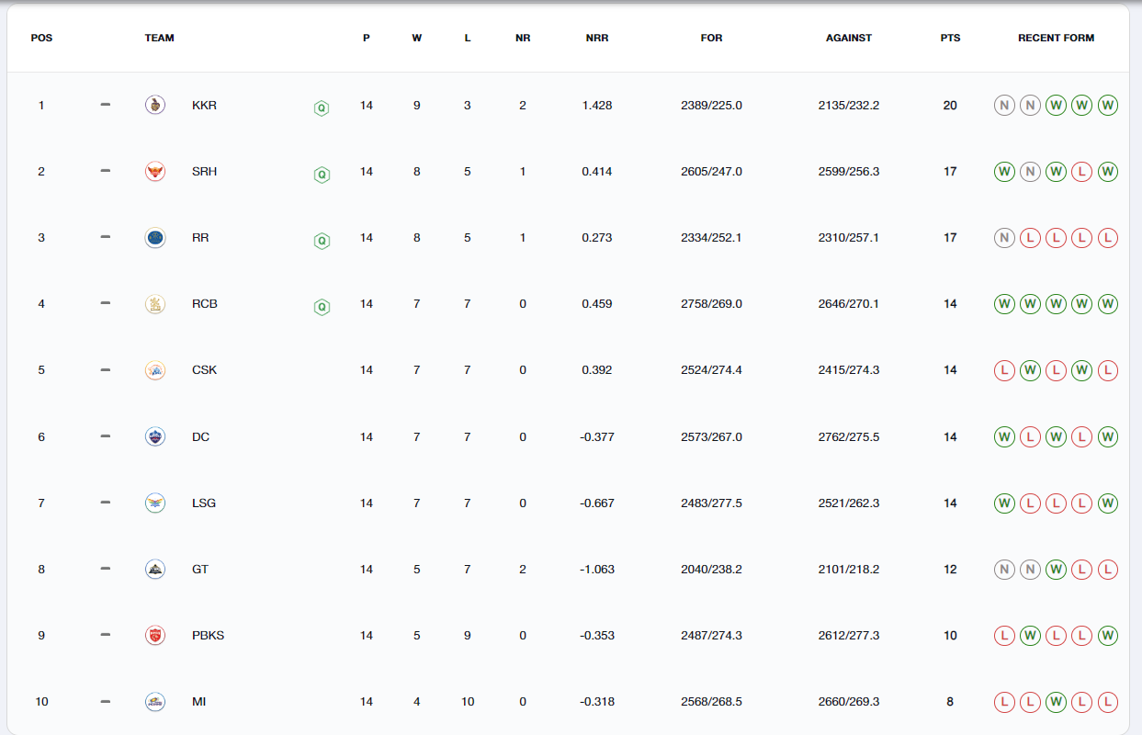This screenshot has height=735, width=1142.
Task: Click the CSK team logo
Action: [x=155, y=370]
